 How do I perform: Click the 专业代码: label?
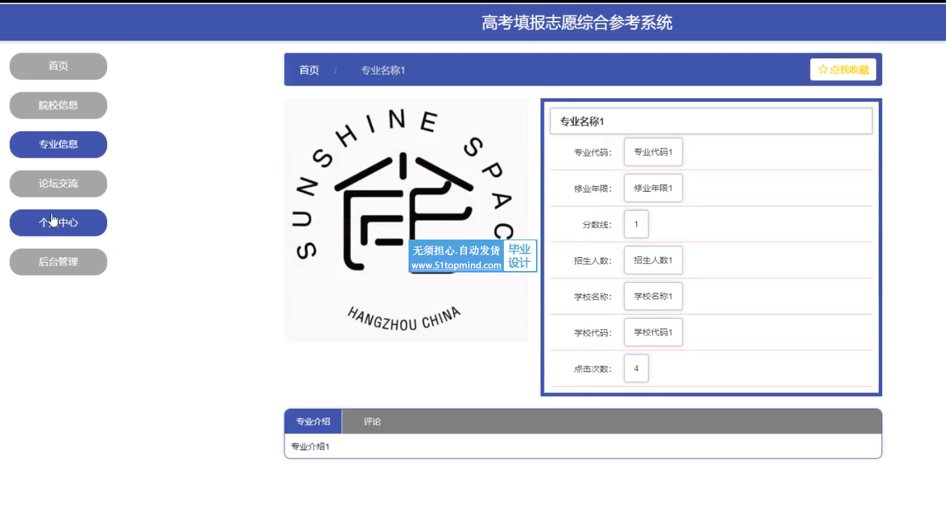[x=593, y=153]
